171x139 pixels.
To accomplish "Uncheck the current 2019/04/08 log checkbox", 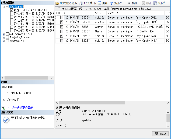I will (x=12, y=10).
